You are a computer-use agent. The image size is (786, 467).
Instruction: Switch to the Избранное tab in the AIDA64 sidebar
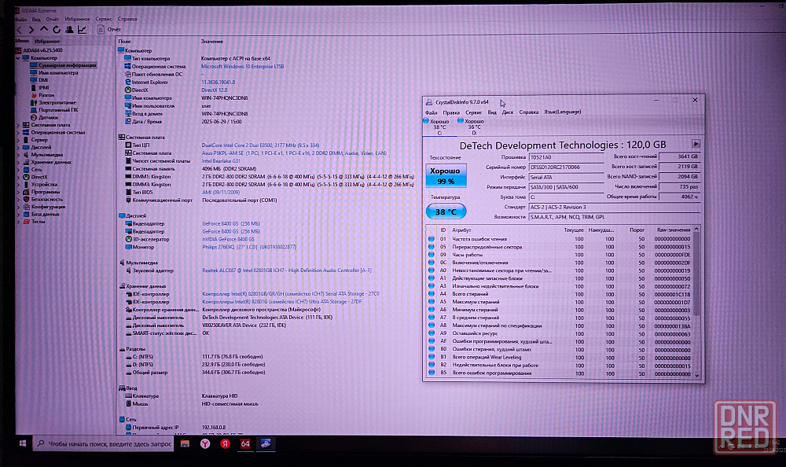tap(47, 41)
